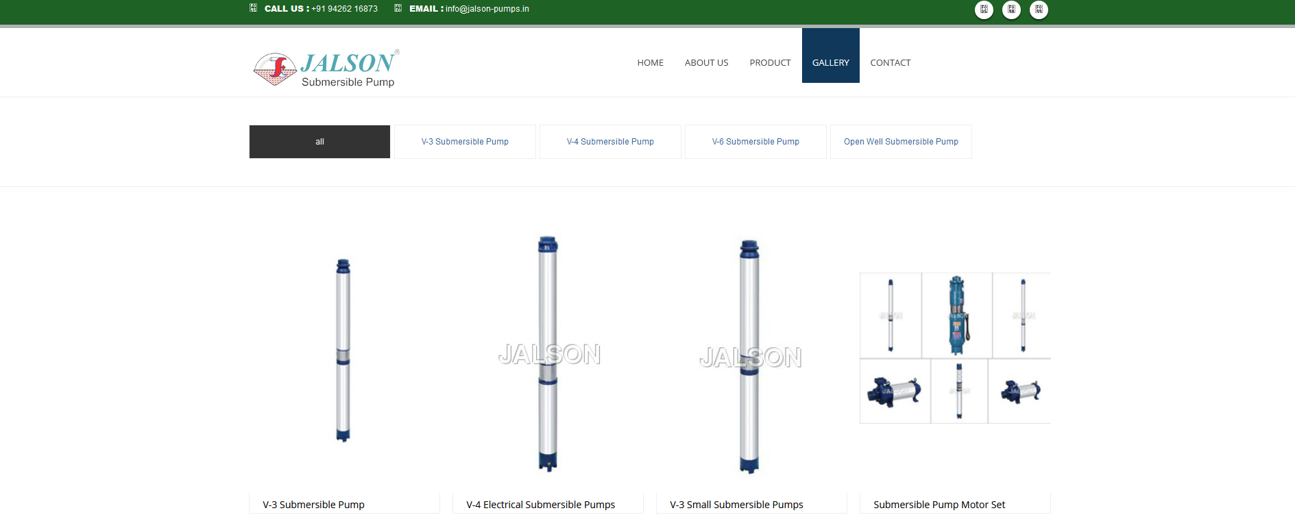
Task: Filter gallery by V-4 Submersible Pump
Action: 610,142
